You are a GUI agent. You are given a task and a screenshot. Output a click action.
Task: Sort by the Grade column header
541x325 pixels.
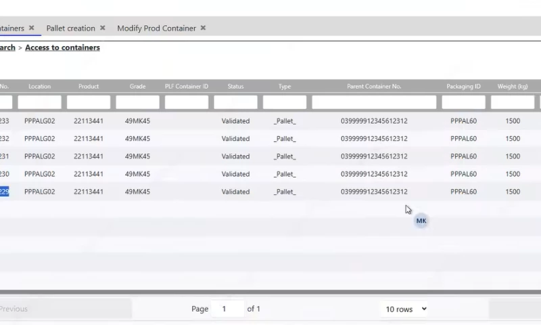[x=137, y=87]
